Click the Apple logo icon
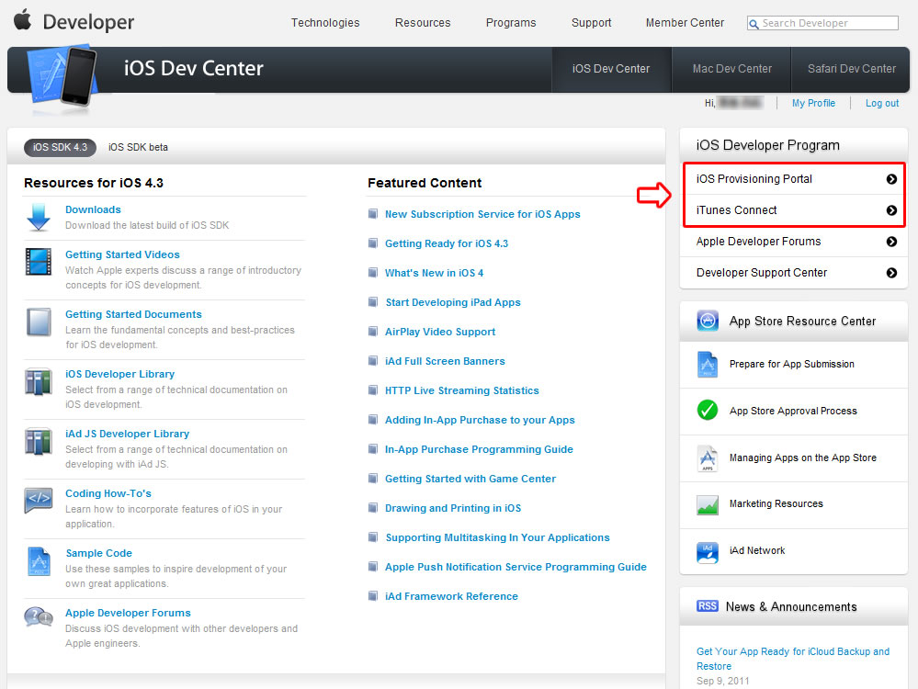The width and height of the screenshot is (918, 689). click(x=23, y=19)
